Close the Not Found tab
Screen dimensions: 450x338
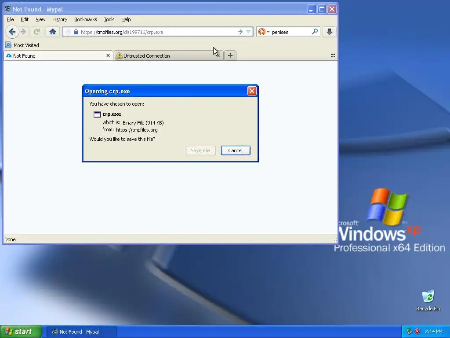pyautogui.click(x=108, y=55)
